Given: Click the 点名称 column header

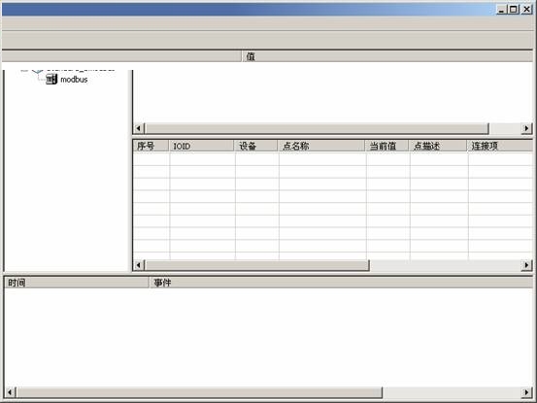Looking at the screenshot, I should pos(321,146).
